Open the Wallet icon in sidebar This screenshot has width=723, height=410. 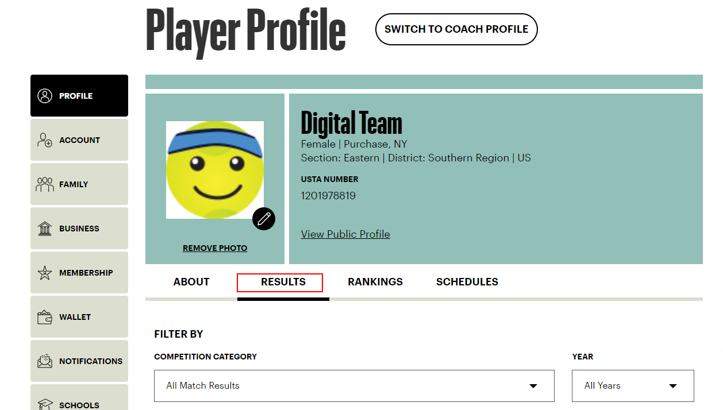pyautogui.click(x=44, y=316)
